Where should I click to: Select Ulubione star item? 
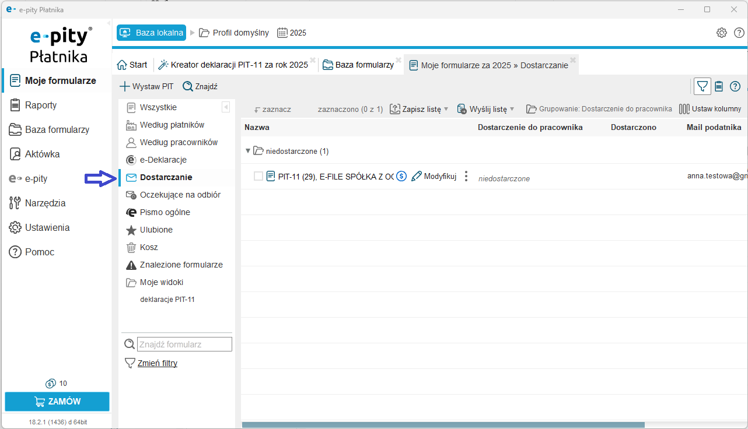click(156, 230)
